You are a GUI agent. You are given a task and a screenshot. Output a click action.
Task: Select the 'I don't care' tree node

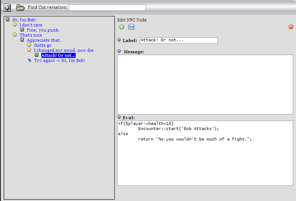31,25
